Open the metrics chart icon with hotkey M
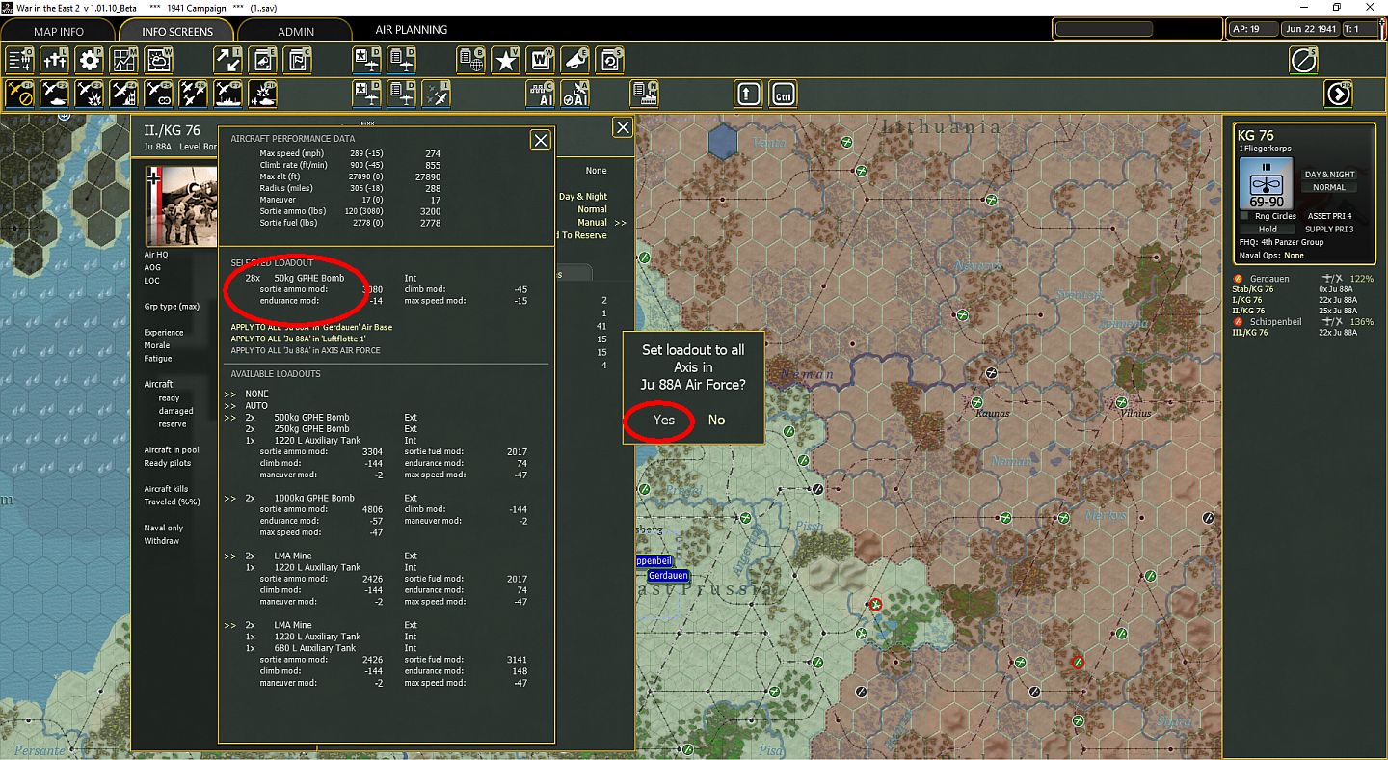The width and height of the screenshot is (1388, 760). coord(124,61)
